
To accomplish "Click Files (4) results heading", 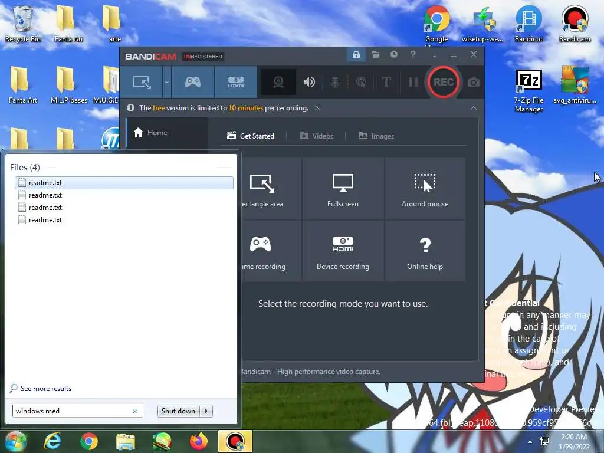I will (x=25, y=167).
